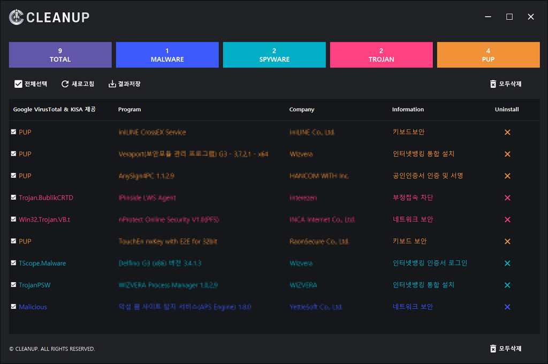Click the INCA Internet Co., Ltd. company name

(322, 219)
